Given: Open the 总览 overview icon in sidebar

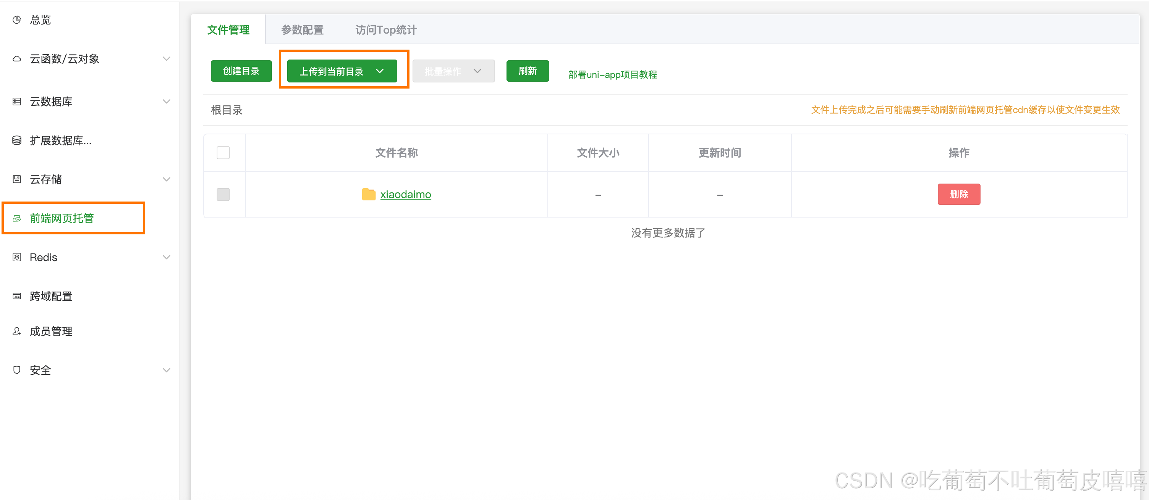Looking at the screenshot, I should point(16,19).
